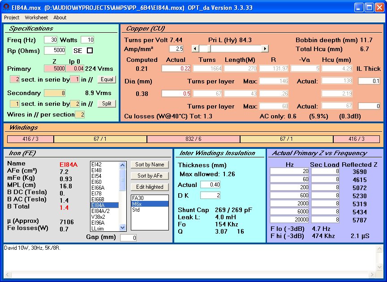Click the notes area scroll up arrow
The height and width of the screenshot is (282, 387).
tap(380, 248)
